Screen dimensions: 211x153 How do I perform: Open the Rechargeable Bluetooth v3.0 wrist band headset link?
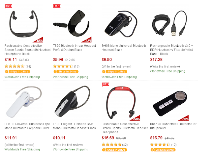(x=171, y=50)
